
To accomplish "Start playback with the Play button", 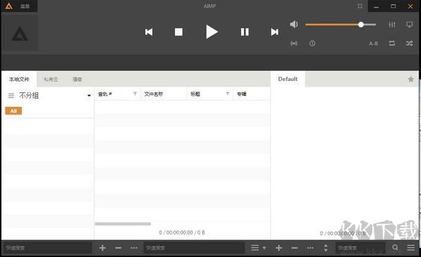I will (x=212, y=32).
